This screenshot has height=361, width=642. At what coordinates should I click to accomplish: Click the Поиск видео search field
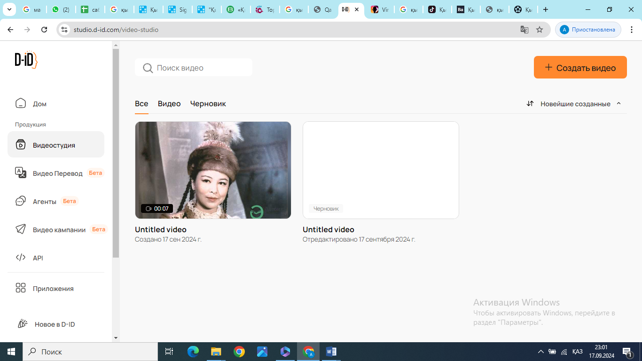point(194,68)
